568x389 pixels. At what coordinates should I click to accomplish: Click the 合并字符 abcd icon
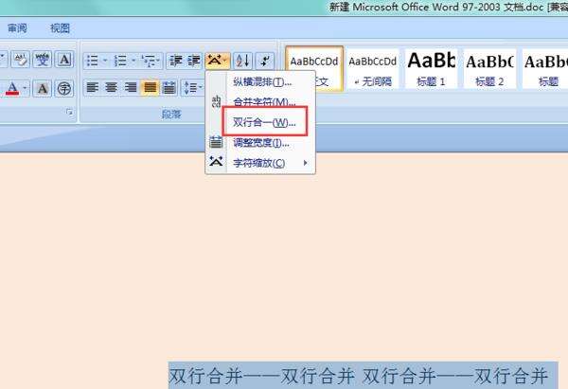tap(216, 101)
